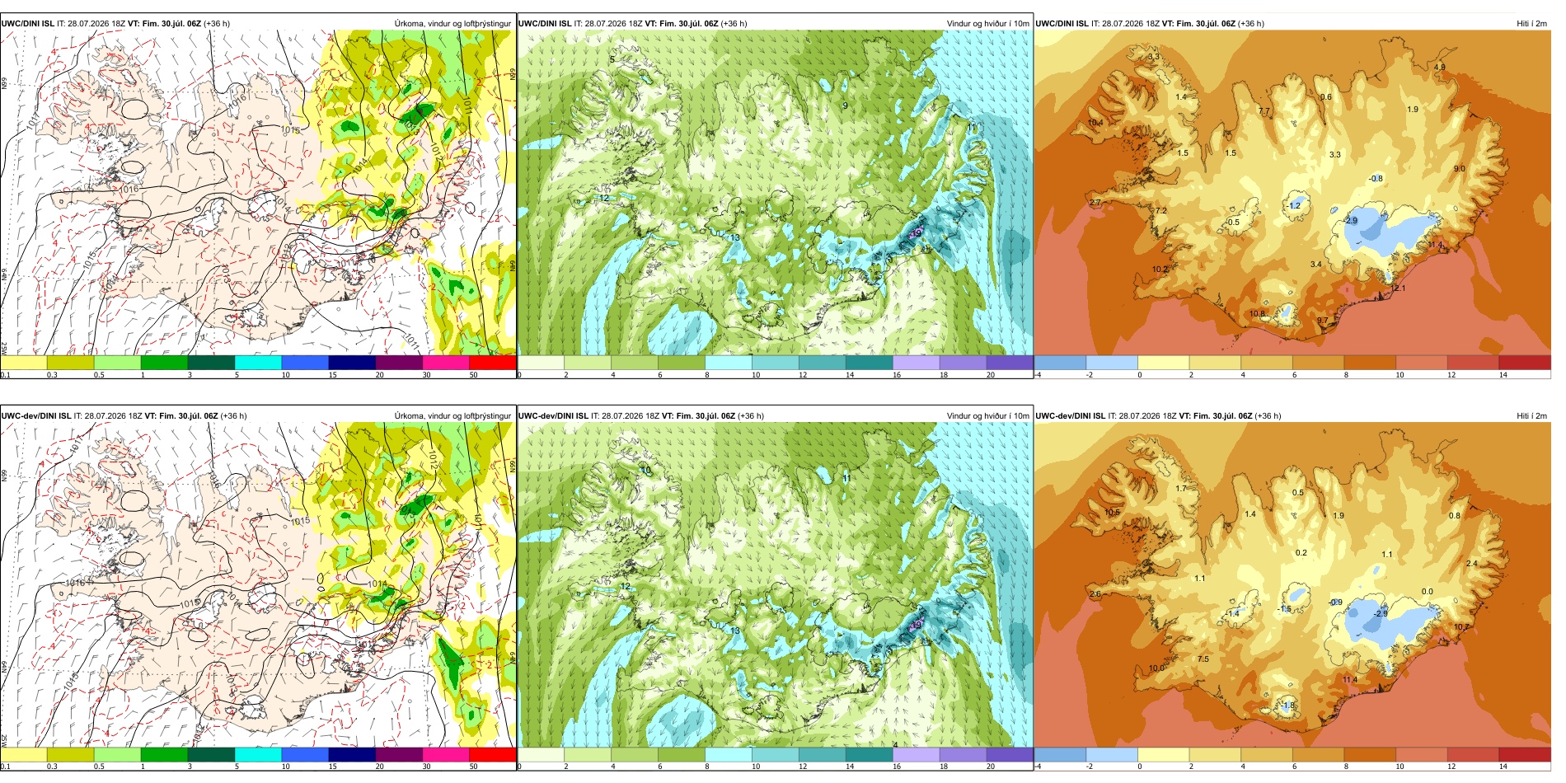Click the gust value 4 on UWC-dev wind map
1566x783 pixels.
pos(895,745)
